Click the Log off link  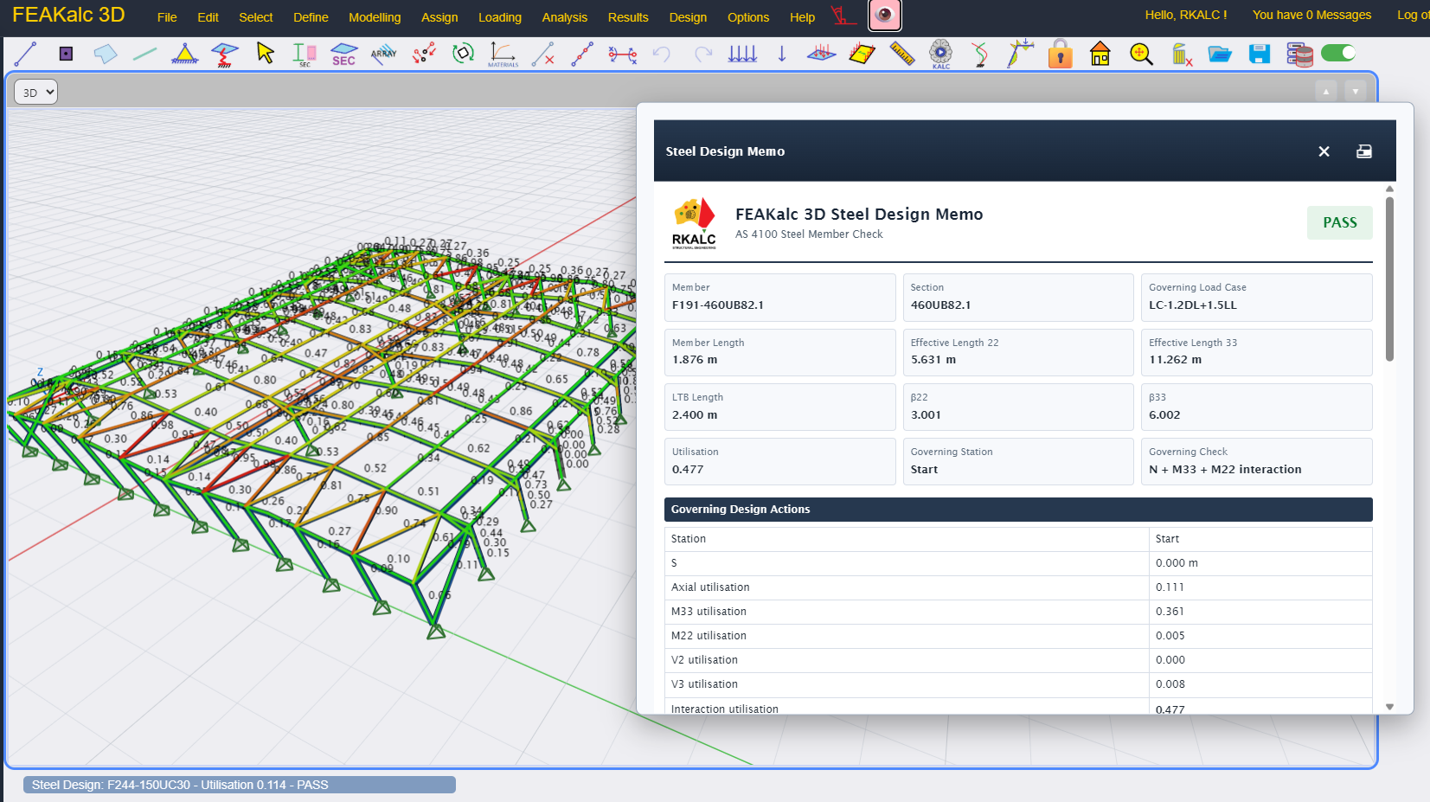(x=1414, y=15)
